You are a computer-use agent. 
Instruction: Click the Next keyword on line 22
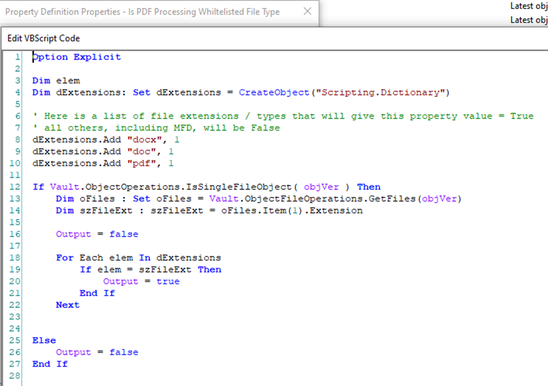(x=67, y=305)
